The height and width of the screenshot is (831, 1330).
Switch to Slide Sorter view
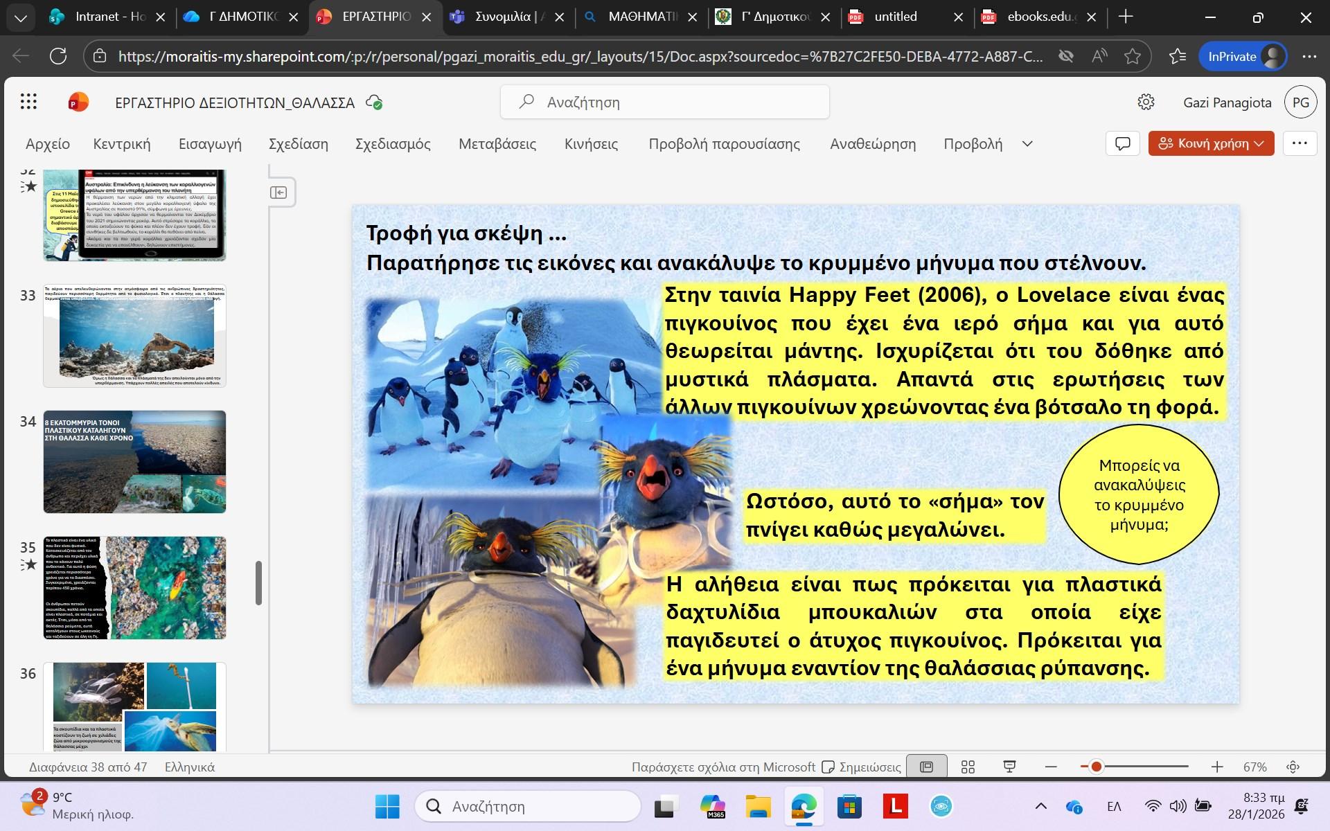click(968, 767)
